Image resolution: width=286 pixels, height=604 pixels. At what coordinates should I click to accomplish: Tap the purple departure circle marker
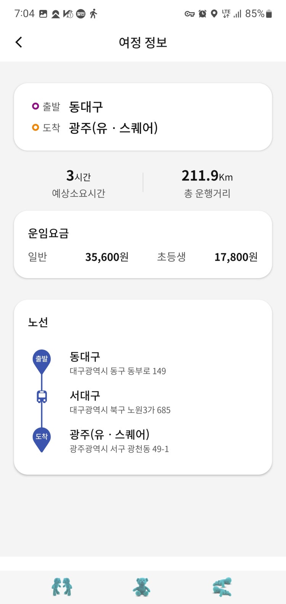coord(35,106)
